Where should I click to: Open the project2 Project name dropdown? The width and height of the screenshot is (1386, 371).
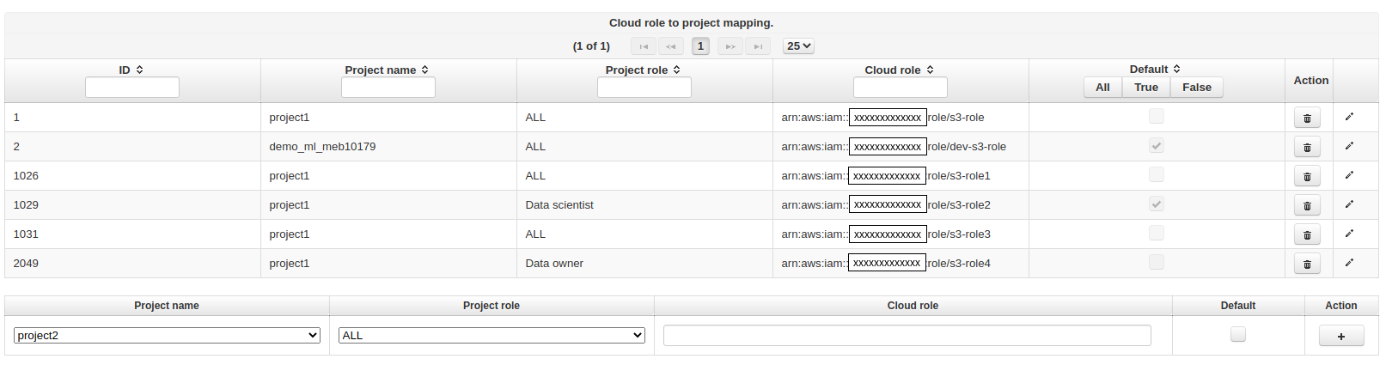click(x=167, y=336)
